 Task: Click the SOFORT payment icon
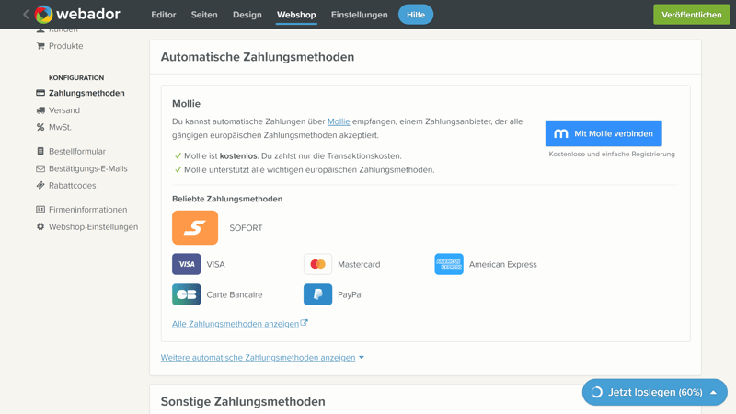(x=195, y=228)
